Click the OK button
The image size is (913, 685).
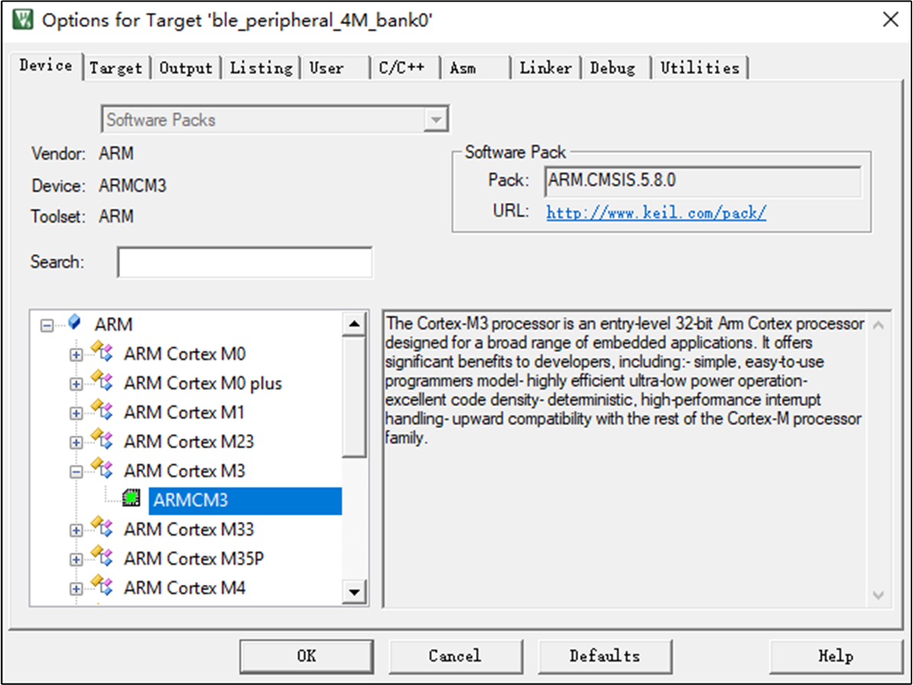(306, 656)
